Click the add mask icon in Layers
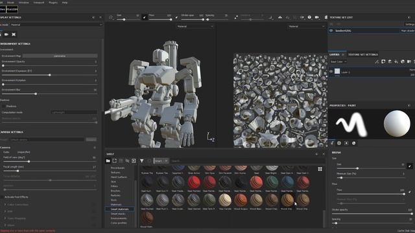 pos(383,61)
